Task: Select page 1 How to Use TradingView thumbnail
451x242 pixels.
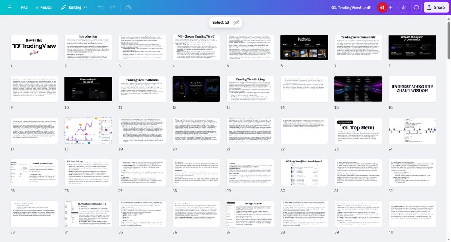Action: point(34,47)
